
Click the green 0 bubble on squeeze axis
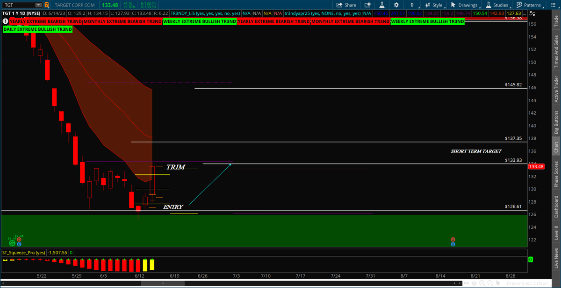[x=531, y=259]
